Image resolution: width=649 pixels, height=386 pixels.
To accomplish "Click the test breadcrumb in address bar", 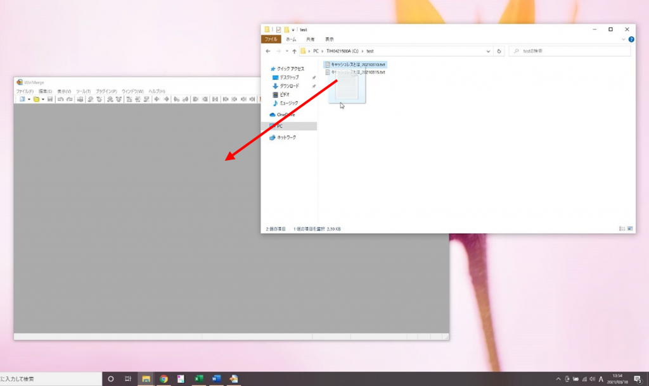I will point(370,51).
